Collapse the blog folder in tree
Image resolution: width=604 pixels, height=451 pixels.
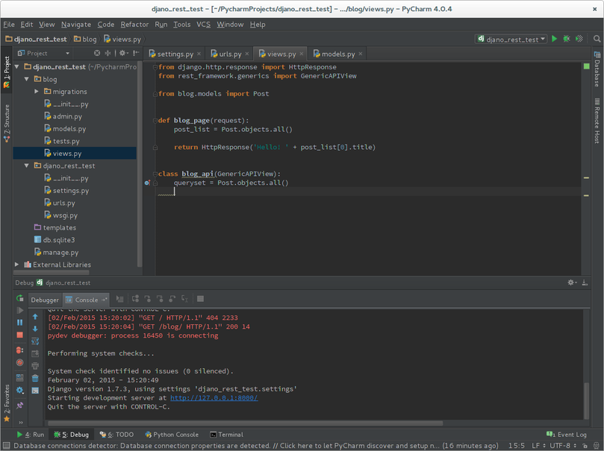pos(27,79)
